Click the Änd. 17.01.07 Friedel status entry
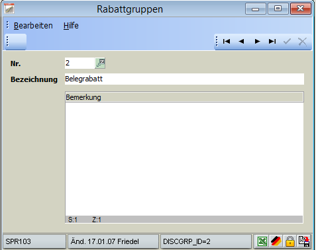This screenshot has height=250, width=316. [113, 241]
